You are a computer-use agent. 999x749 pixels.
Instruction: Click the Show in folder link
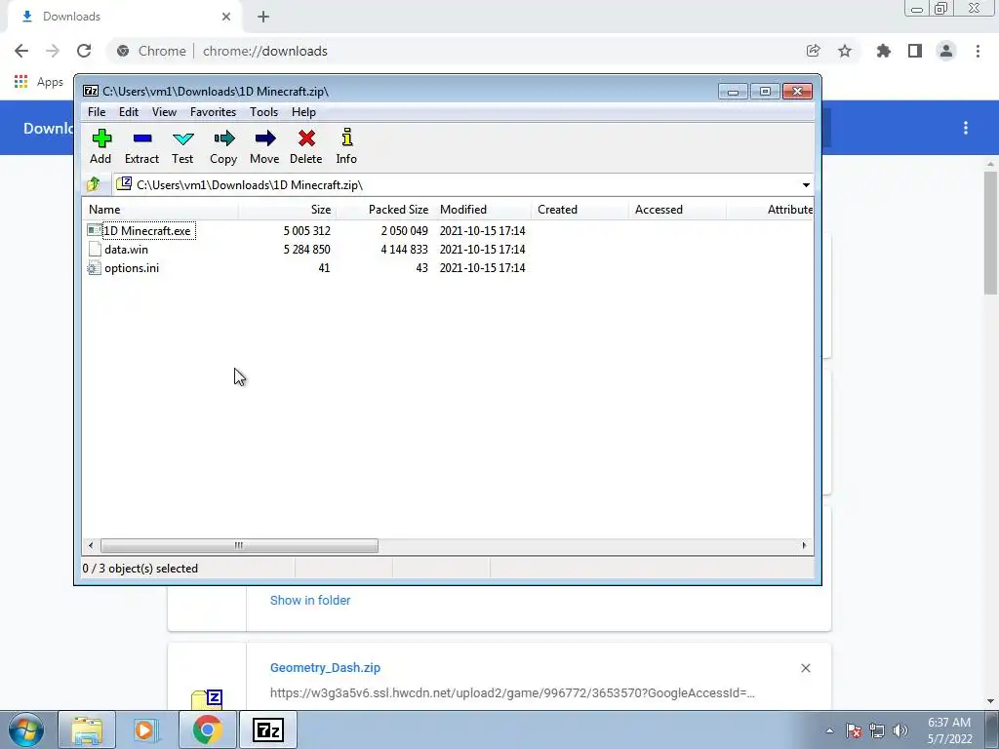(x=310, y=601)
